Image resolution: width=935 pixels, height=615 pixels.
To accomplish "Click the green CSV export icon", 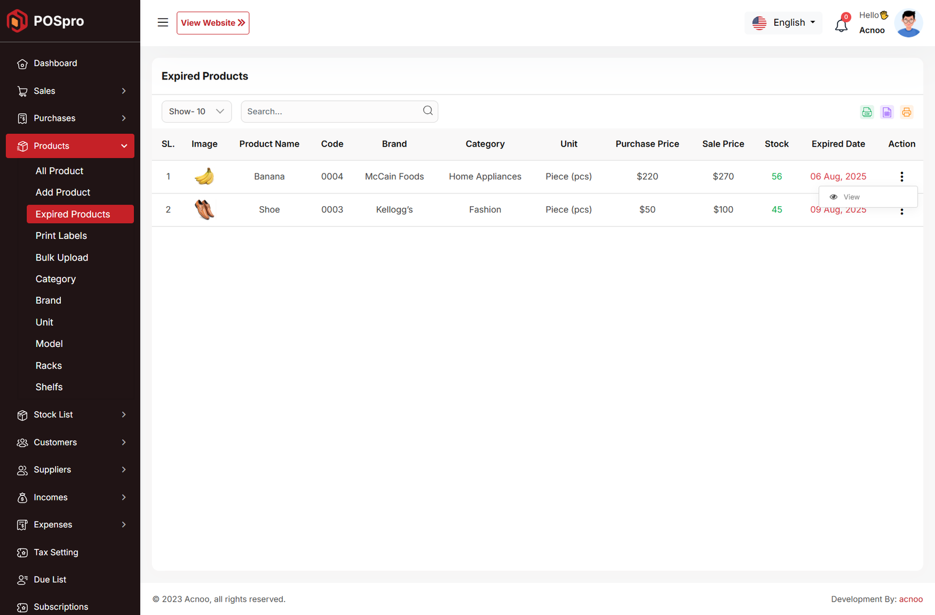I will point(867,112).
